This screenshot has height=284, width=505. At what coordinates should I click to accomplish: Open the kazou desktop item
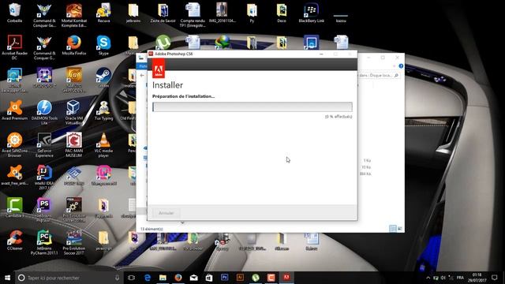click(341, 17)
